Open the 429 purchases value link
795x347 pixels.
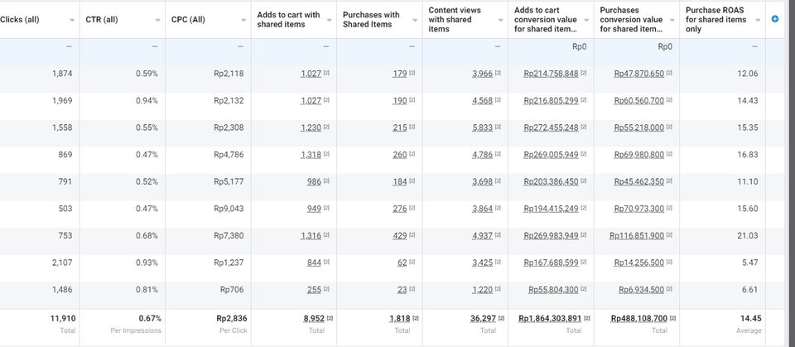click(x=399, y=236)
